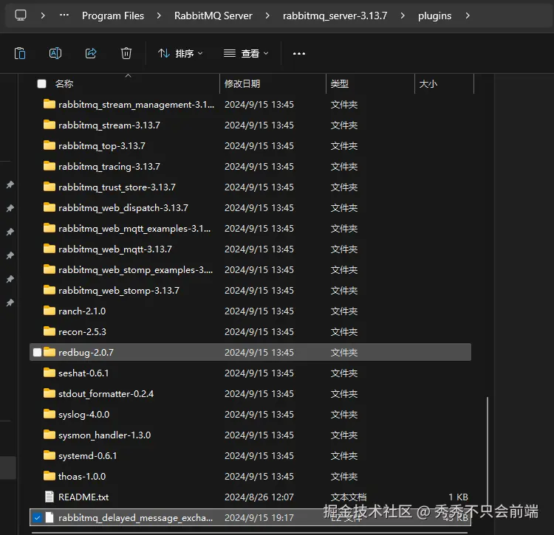
Task: Expand the chevron after Program Files
Action: point(159,15)
